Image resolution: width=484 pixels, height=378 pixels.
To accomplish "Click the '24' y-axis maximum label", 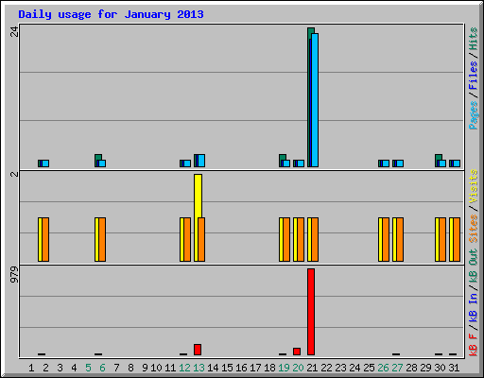I will click(14, 32).
